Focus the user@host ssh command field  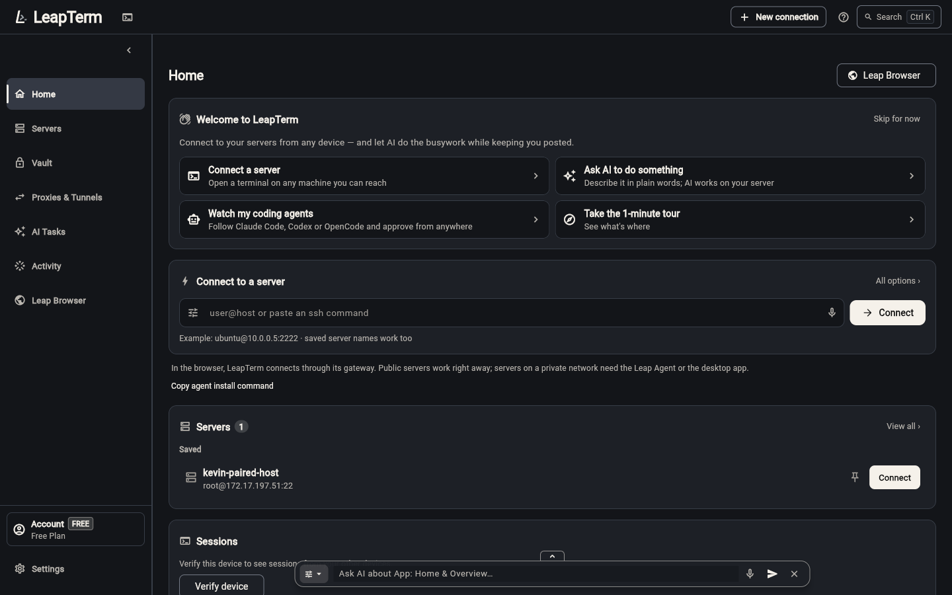(512, 313)
